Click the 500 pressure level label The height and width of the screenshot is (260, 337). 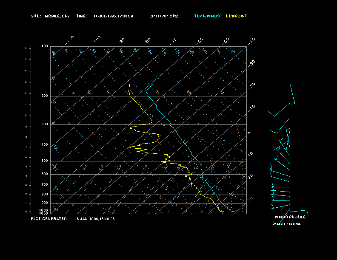coord(45,161)
